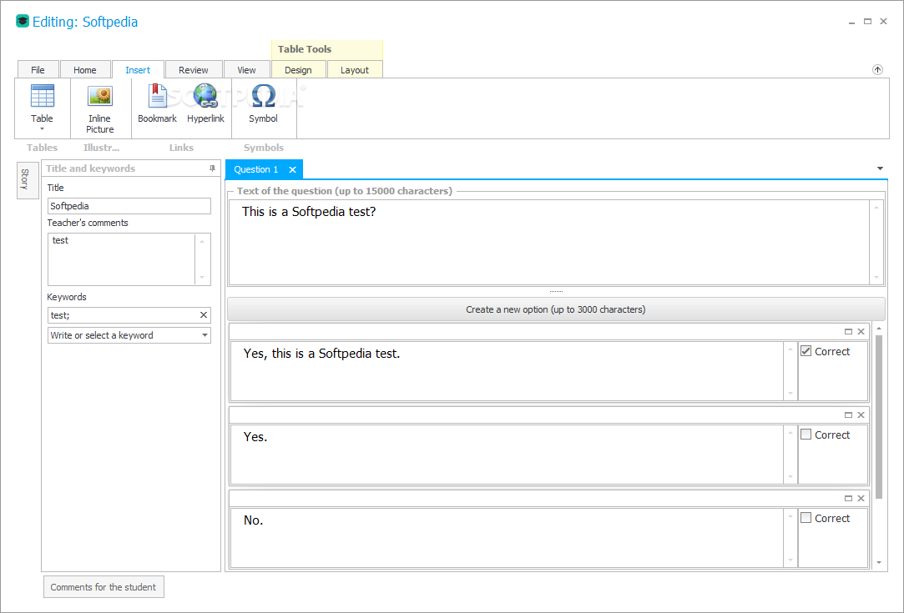The image size is (904, 613).
Task: Add a Bookmark
Action: 157,103
